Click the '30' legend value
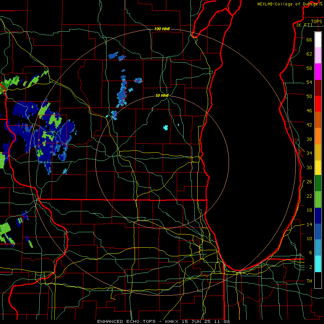324x324 pixels. (x=309, y=167)
